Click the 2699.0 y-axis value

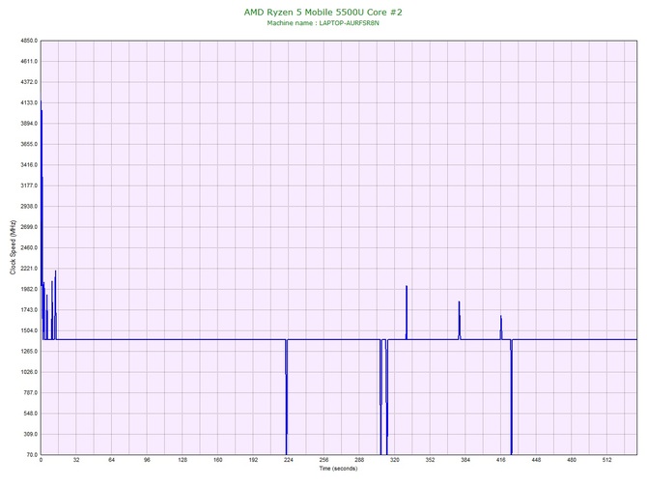click(29, 227)
